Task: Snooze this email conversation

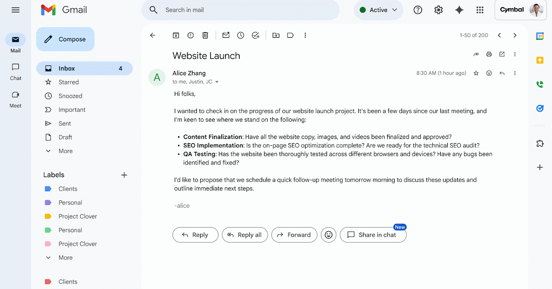Action: 241,35
